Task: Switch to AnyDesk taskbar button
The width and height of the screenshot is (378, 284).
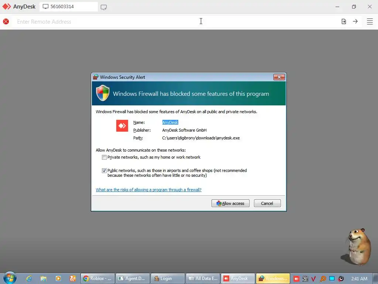Action: pos(238,278)
